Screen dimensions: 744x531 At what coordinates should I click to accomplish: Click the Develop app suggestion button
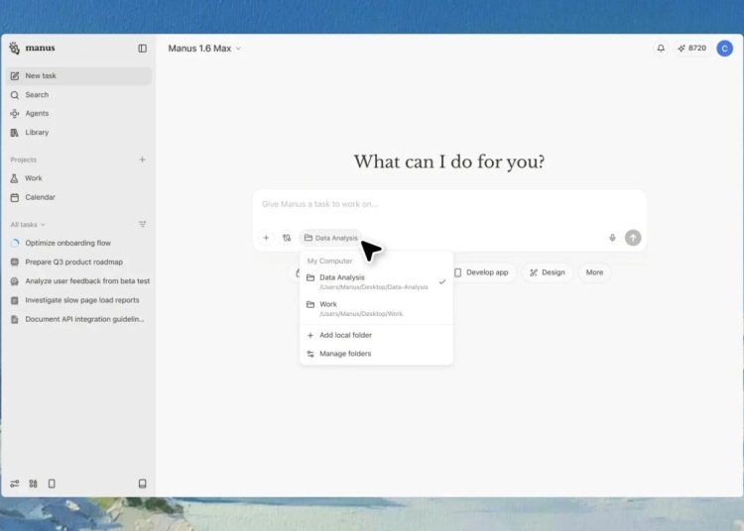(x=481, y=272)
